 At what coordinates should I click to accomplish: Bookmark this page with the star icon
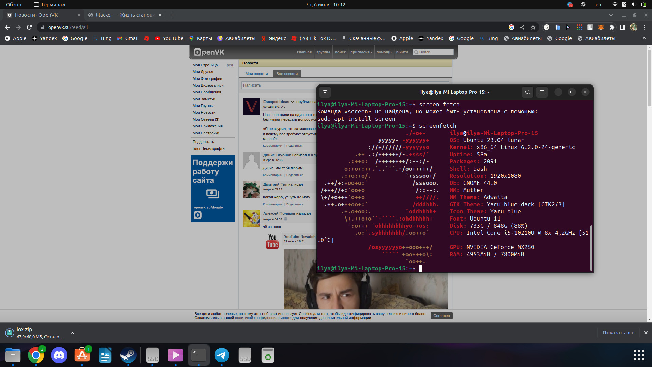[533, 27]
